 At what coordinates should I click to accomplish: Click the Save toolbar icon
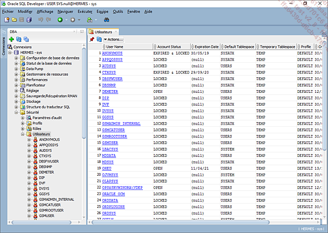pos(21,19)
